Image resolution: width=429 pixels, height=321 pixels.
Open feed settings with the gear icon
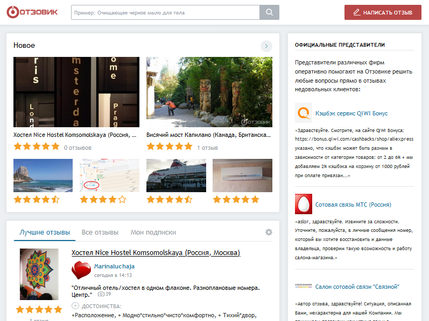269,232
